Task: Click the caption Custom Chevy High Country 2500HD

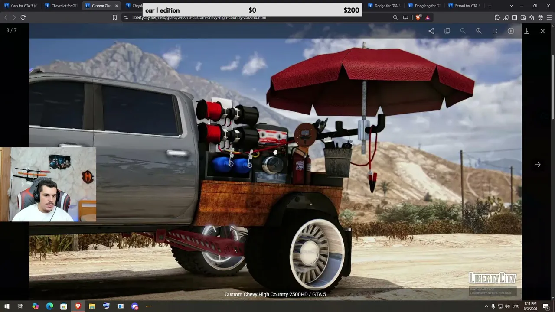Action: tap(275, 294)
